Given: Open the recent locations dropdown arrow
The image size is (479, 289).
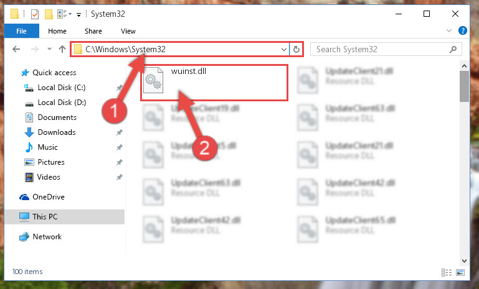Looking at the screenshot, I should click(49, 48).
